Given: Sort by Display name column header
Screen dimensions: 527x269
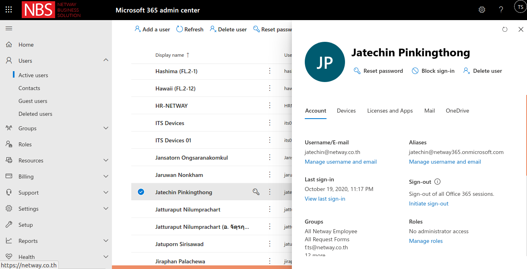Looking at the screenshot, I should (169, 55).
